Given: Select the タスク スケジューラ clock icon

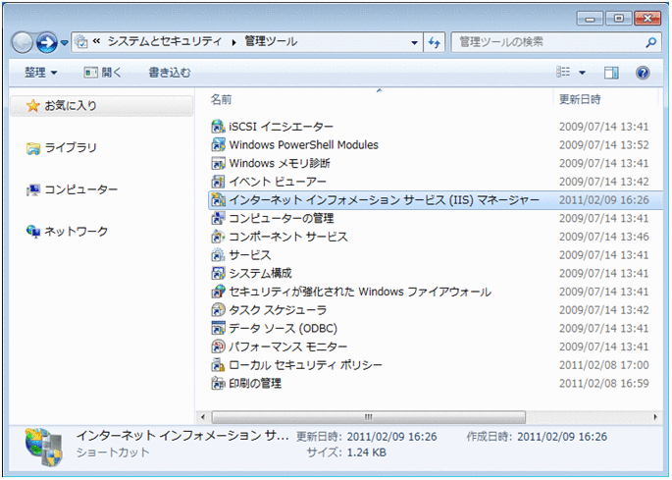Looking at the screenshot, I should pyautogui.click(x=218, y=310).
